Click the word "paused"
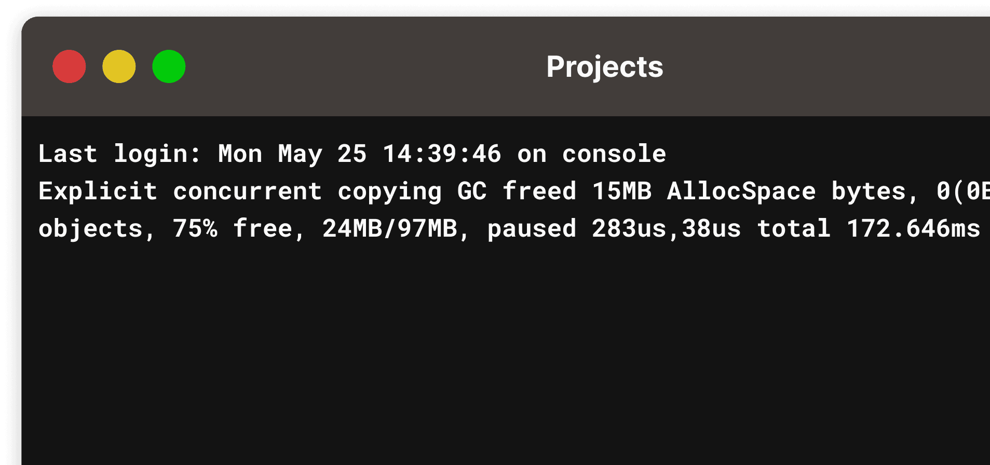Viewport: 990px width, 465px height. [532, 229]
